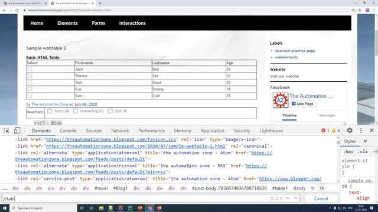
Task: Show hidden system tray icons
Action: 330,208
